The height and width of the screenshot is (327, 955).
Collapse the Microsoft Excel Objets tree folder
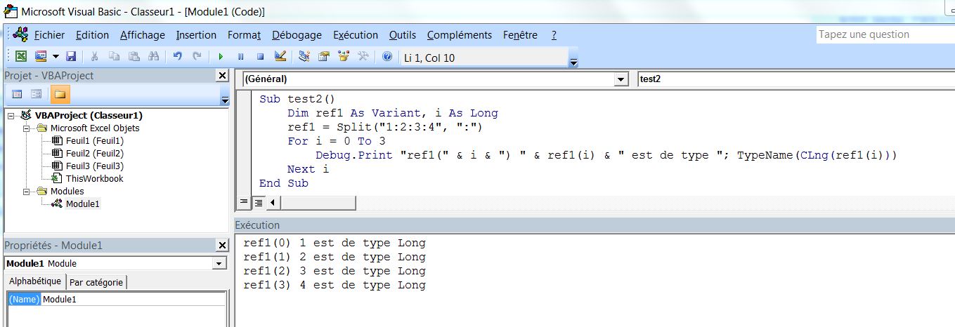coord(27,128)
